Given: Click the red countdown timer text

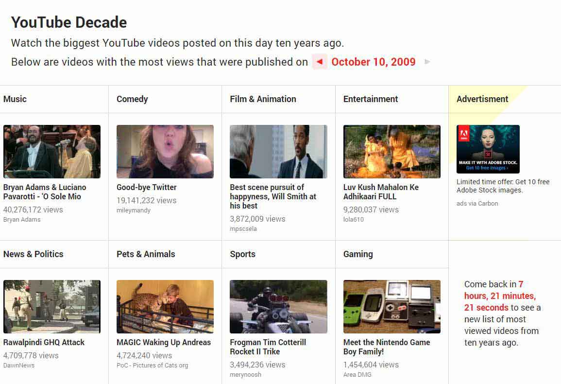Looking at the screenshot, I should [x=500, y=296].
